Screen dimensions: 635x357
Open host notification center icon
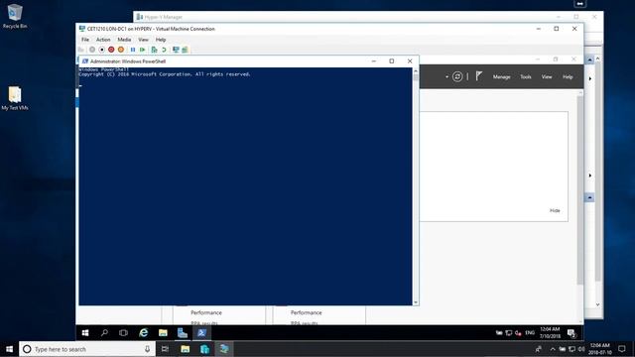coord(622,349)
